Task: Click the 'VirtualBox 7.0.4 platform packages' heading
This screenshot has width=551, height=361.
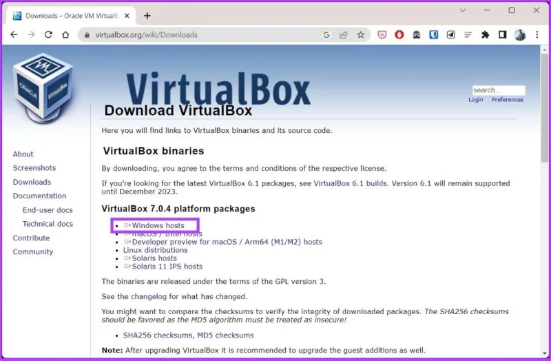Action: tap(178, 209)
